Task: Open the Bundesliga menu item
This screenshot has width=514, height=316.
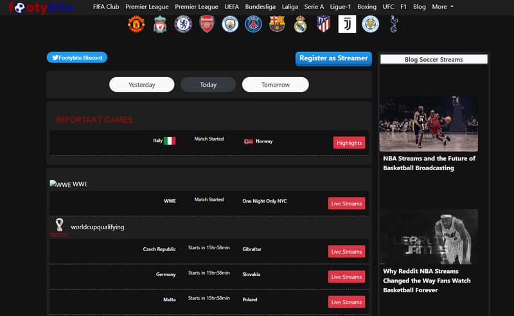Action: point(260,6)
